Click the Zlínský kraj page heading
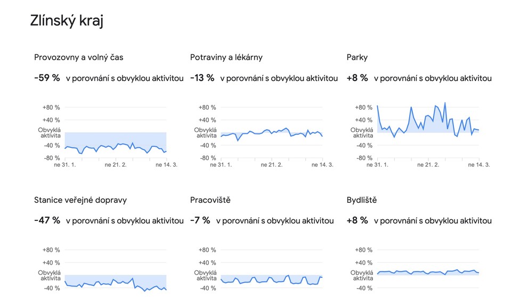 click(x=67, y=21)
